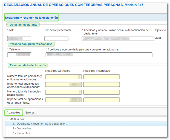170x140 pixels.
Task: Select tree item 1.- Declarante y resumen
Action: [x=40, y=124]
